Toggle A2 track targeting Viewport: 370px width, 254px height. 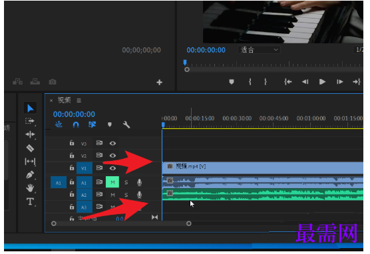coord(85,195)
